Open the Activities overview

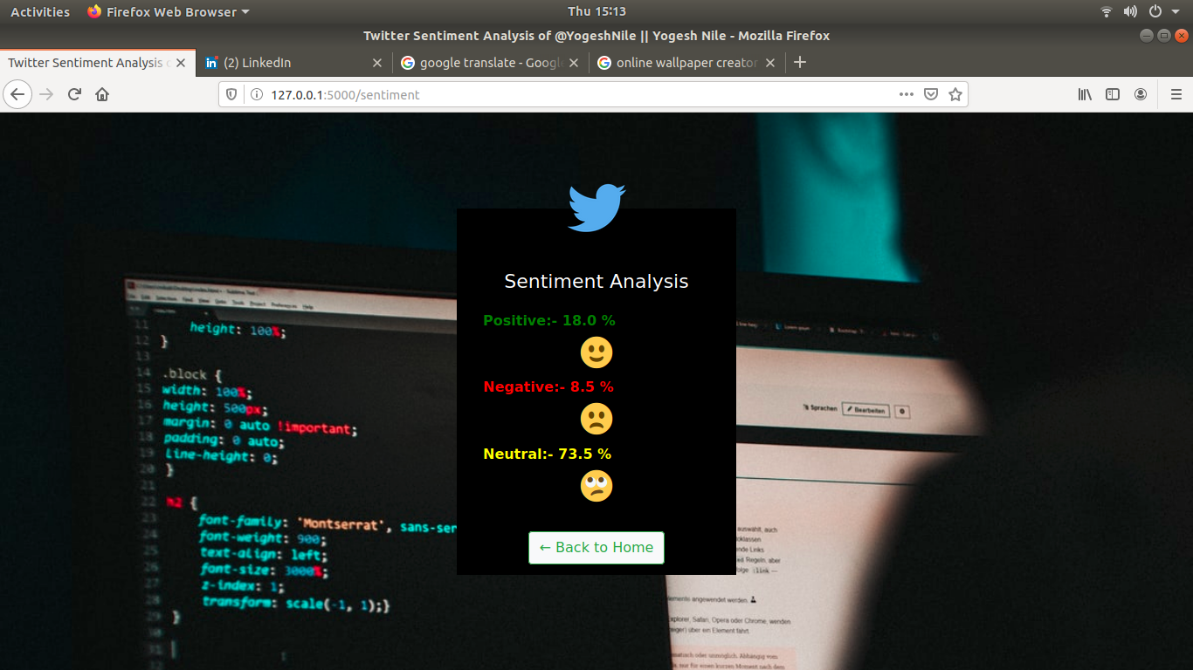(x=40, y=11)
